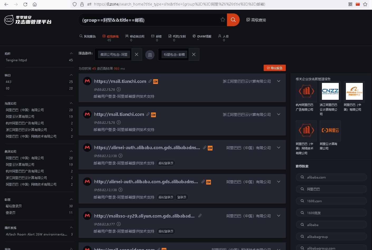The image size is (372, 250).
Task: Open http://mailsso-ay29.aliyun.com result link
Action: (x=144, y=216)
